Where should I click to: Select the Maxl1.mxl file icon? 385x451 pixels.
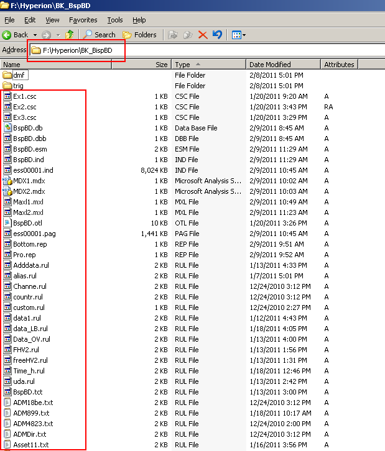click(x=7, y=202)
